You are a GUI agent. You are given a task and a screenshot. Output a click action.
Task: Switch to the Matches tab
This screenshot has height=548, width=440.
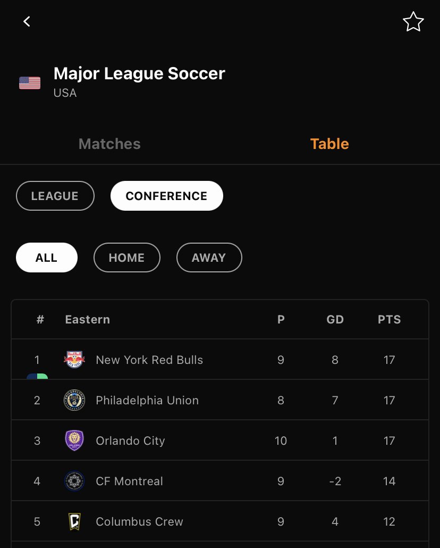[109, 144]
